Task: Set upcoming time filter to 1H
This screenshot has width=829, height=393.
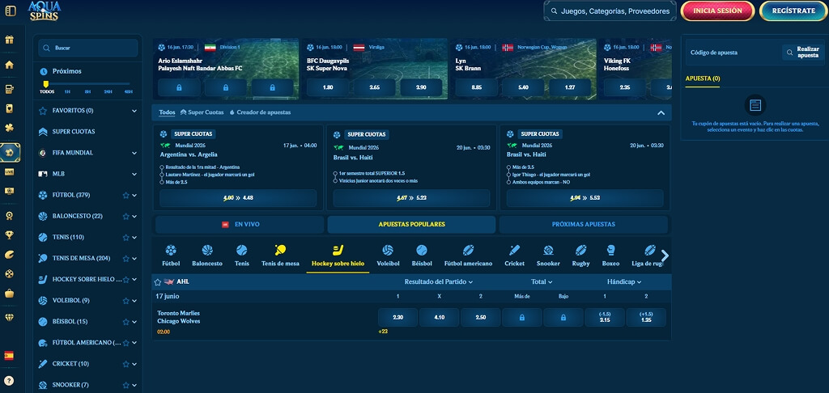Action: (x=67, y=91)
